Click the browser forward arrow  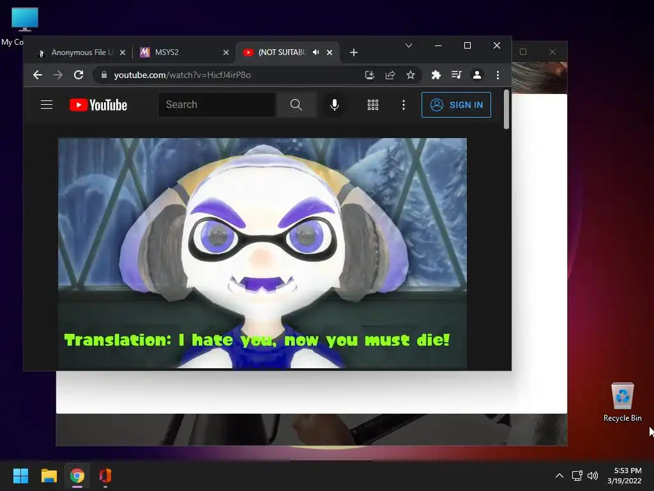pyautogui.click(x=58, y=75)
